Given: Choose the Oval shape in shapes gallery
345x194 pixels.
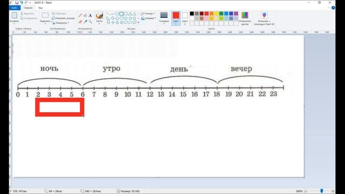Looking at the screenshot, I should 117,14.
